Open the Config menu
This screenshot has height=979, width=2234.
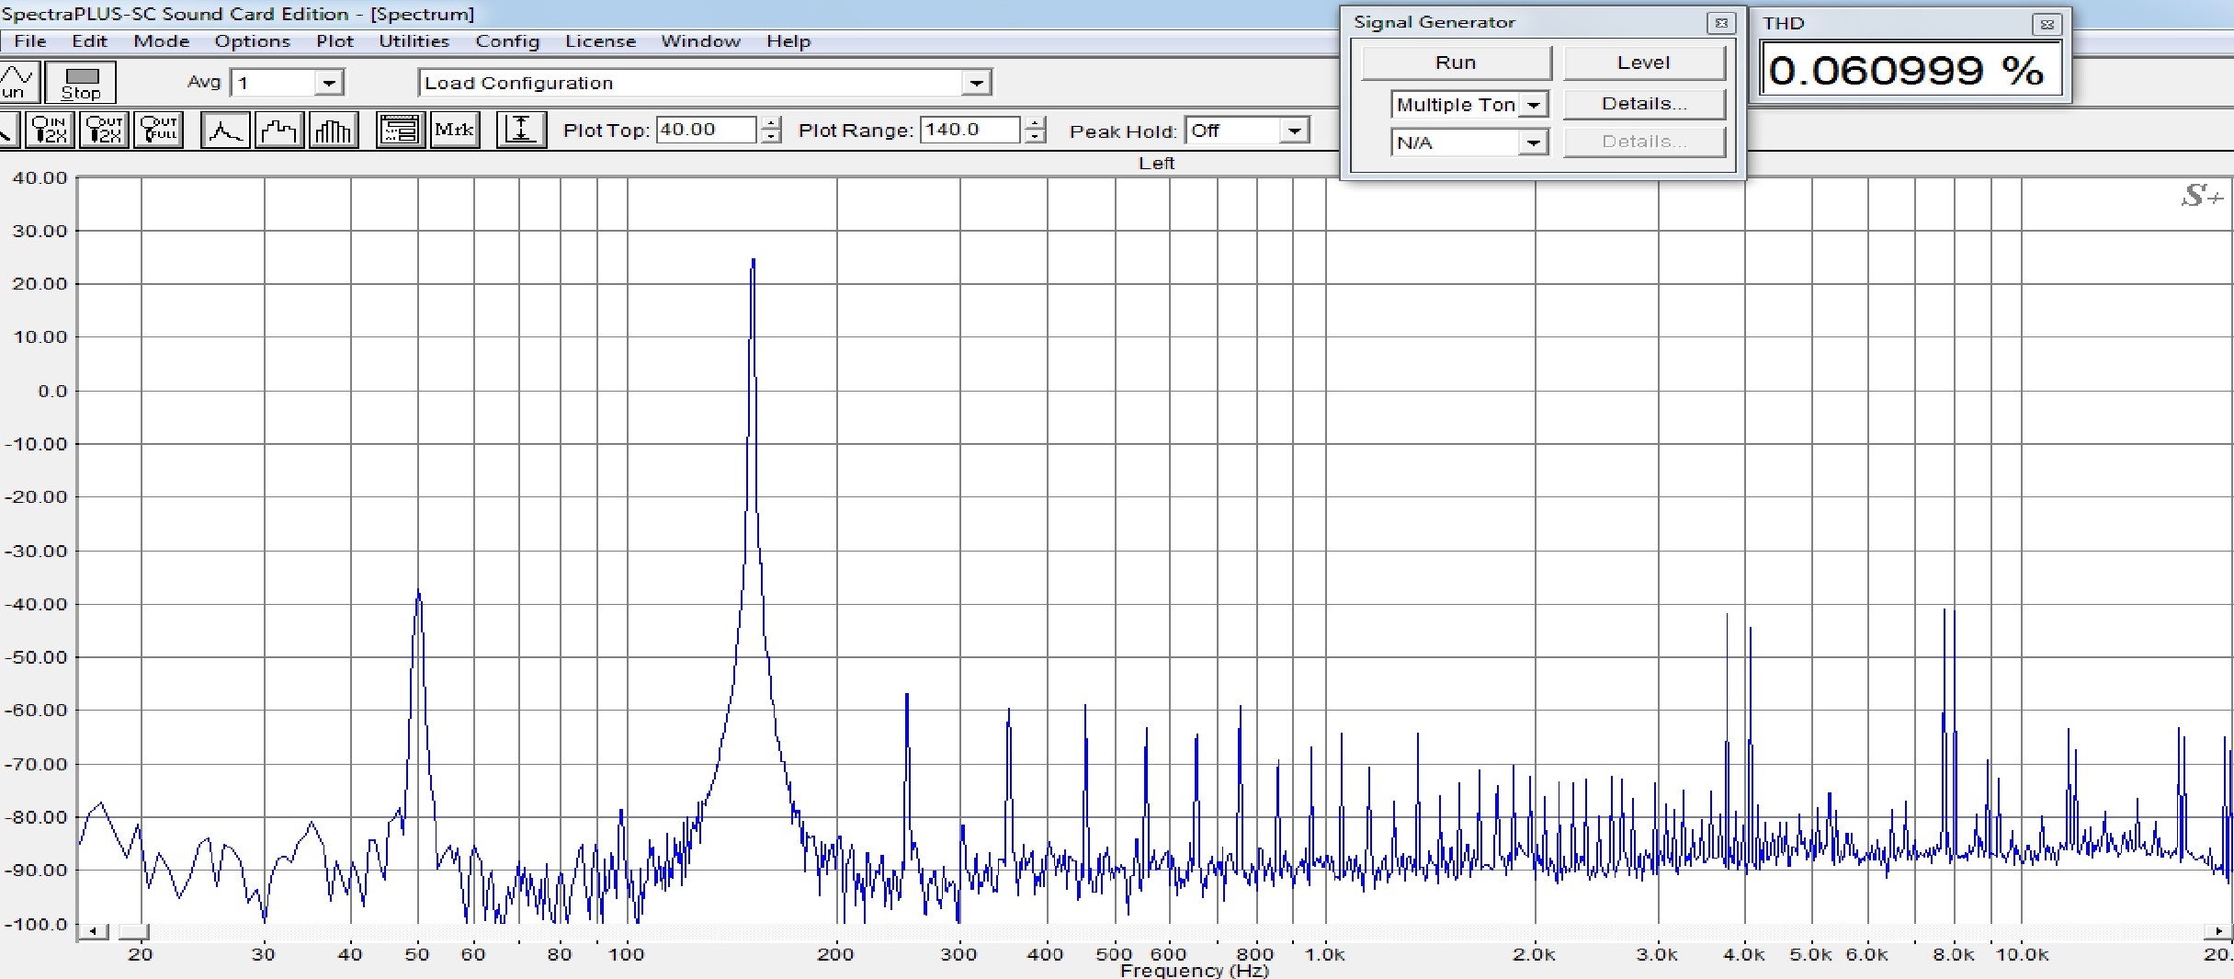tap(507, 41)
